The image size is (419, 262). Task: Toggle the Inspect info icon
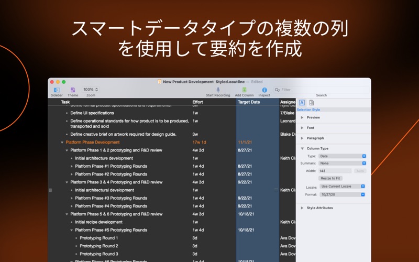click(264, 90)
